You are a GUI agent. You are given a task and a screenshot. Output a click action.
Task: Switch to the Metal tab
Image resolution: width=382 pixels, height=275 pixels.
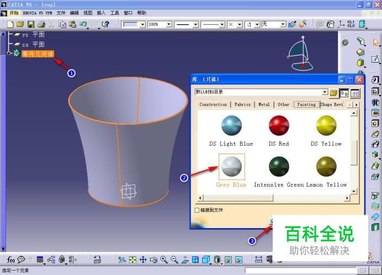[264, 104]
